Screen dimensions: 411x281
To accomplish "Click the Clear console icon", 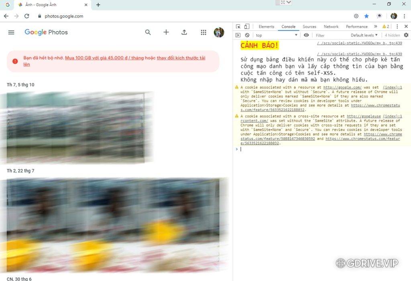I will [246, 35].
